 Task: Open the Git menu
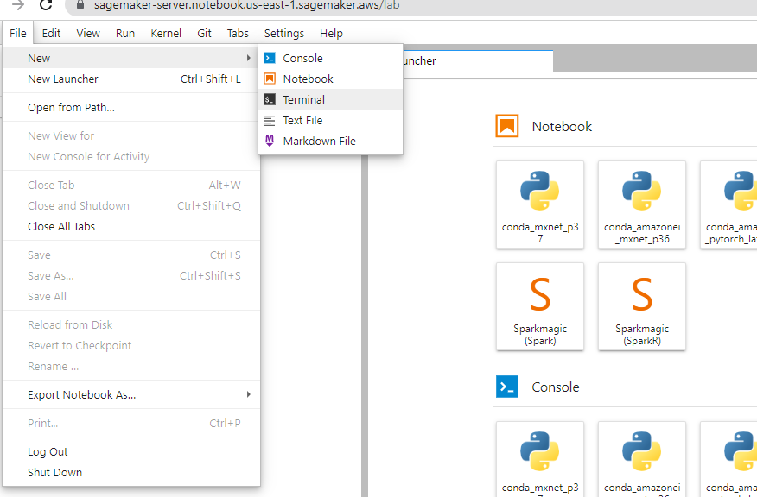[204, 34]
